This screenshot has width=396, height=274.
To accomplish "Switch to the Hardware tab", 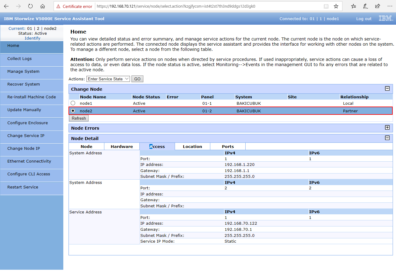I will 122,146.
